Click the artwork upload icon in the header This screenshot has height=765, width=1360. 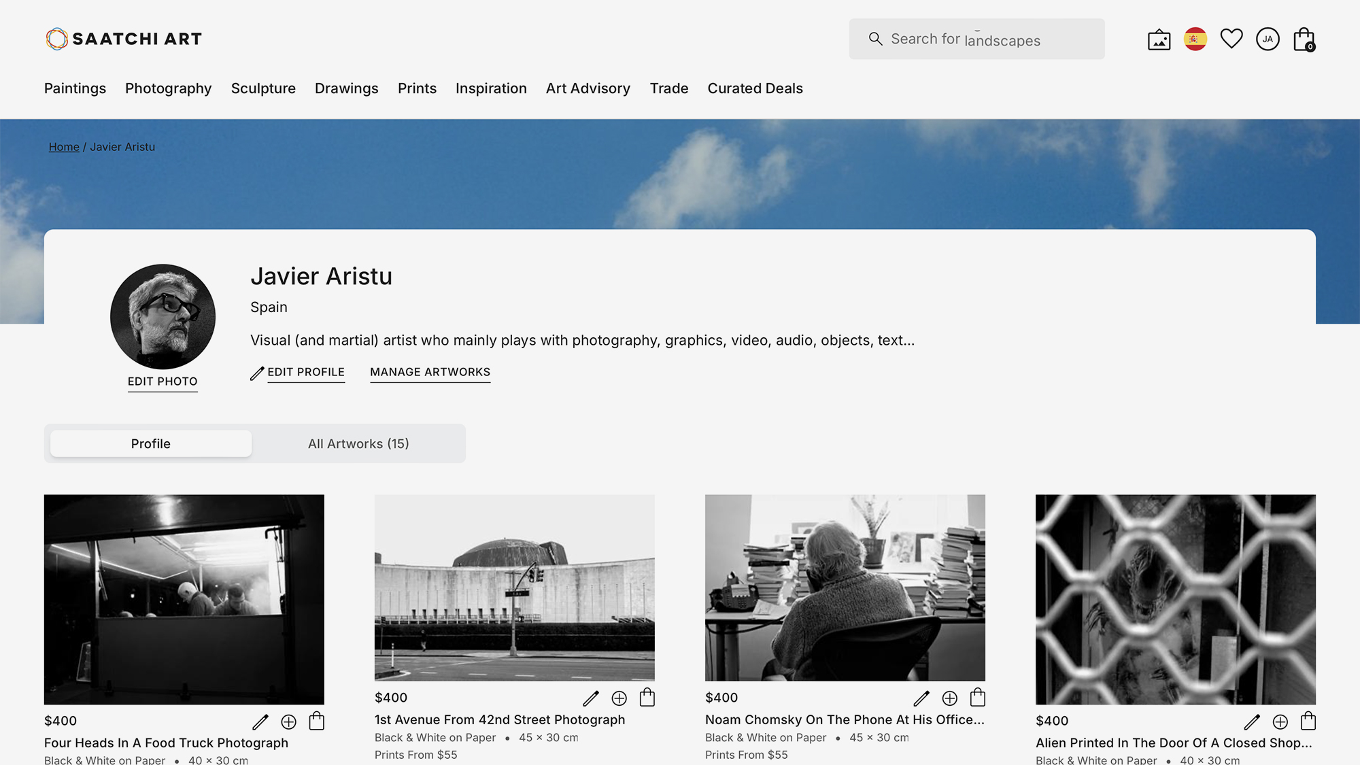pyautogui.click(x=1159, y=39)
